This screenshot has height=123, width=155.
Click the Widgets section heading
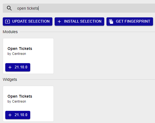coord(10,79)
